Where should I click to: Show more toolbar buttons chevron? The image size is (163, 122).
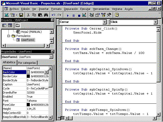click(159, 13)
